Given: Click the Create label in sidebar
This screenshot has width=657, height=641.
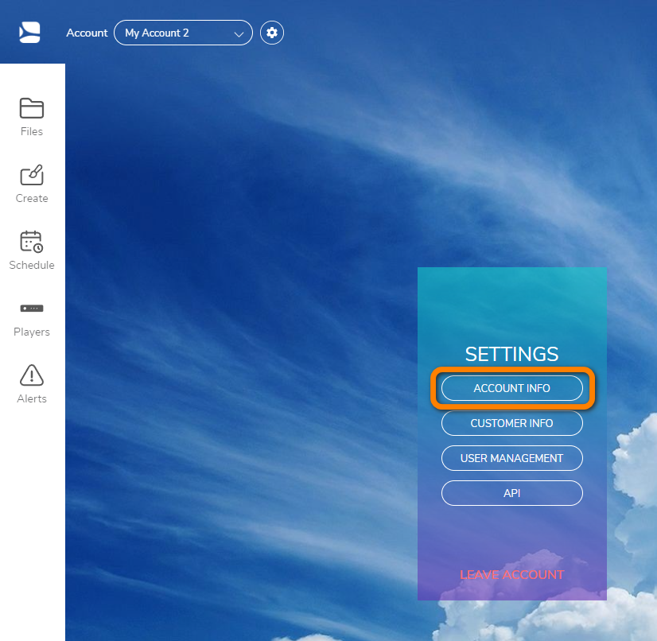Looking at the screenshot, I should coord(32,198).
